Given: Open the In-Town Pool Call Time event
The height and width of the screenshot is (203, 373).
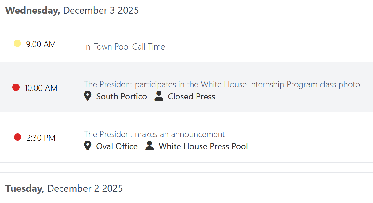Looking at the screenshot, I should coord(124,47).
